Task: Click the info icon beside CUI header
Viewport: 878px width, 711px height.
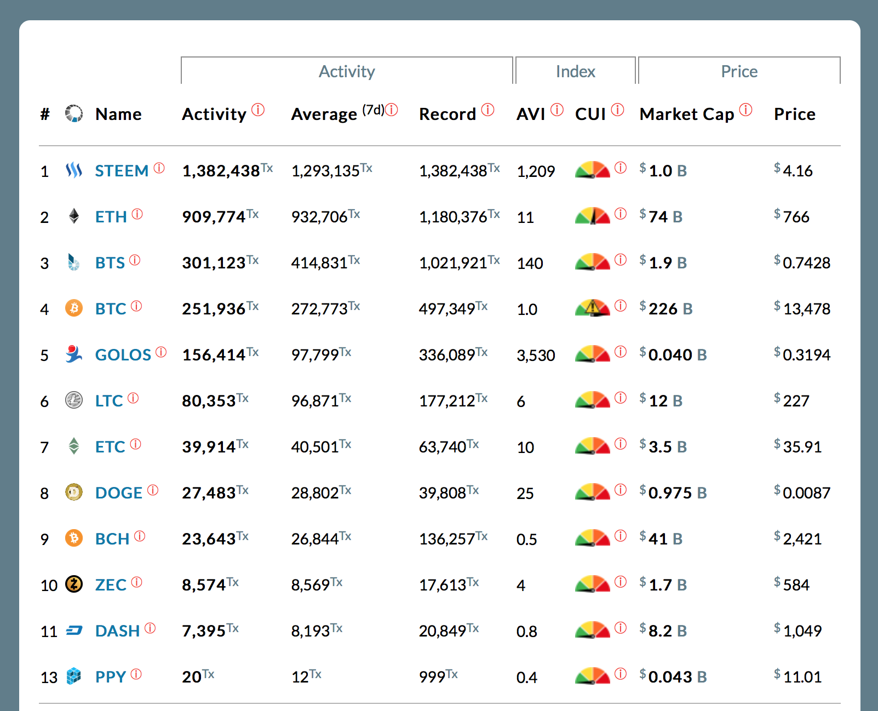Action: (x=618, y=110)
